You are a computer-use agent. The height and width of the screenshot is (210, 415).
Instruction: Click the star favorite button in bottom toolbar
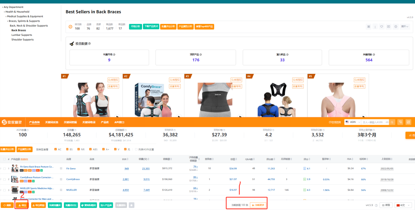[132, 205]
